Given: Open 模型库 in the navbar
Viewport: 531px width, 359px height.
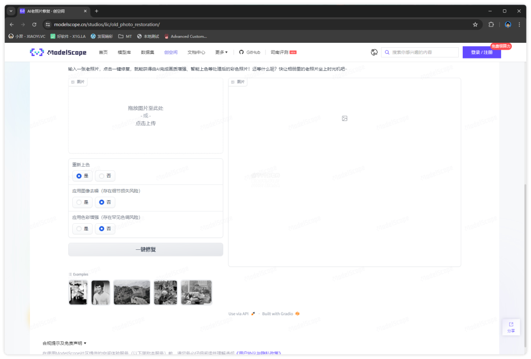Looking at the screenshot, I should 124,52.
